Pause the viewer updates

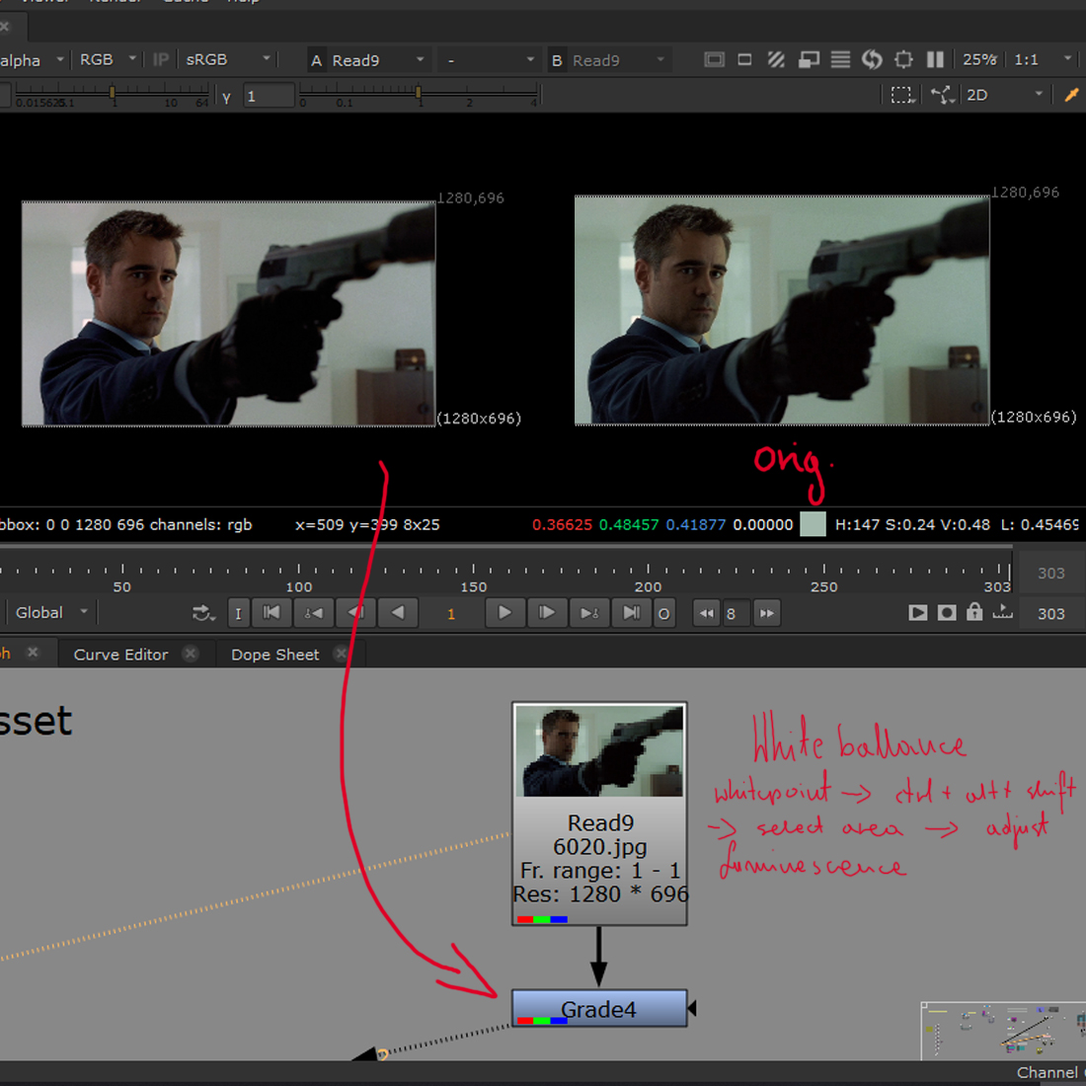935,60
